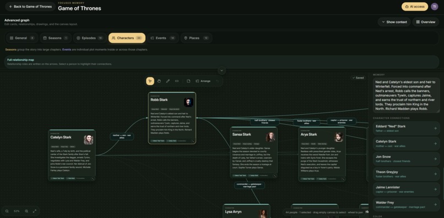Select the Lysa Arryn card title
This screenshot has width=444, height=218.
click(234, 211)
